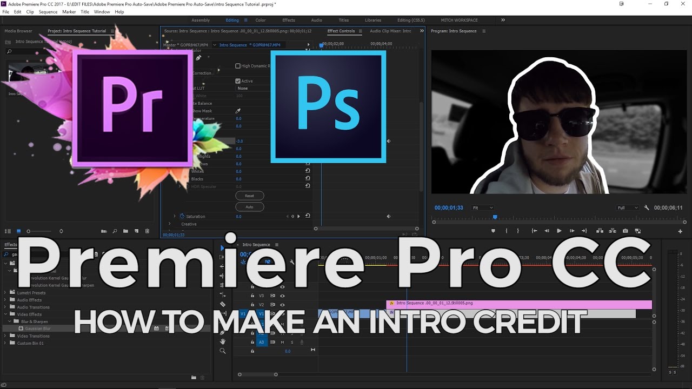Screen dimensions: 692x389
Task: Show more workspaces with overflow chevrons
Action: (503, 20)
